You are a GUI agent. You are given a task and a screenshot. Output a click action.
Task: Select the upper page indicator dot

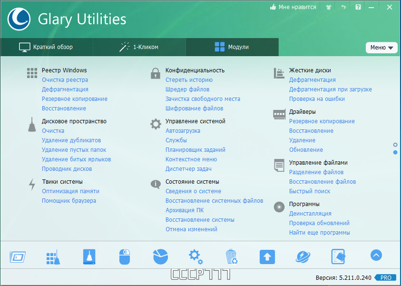point(395,145)
